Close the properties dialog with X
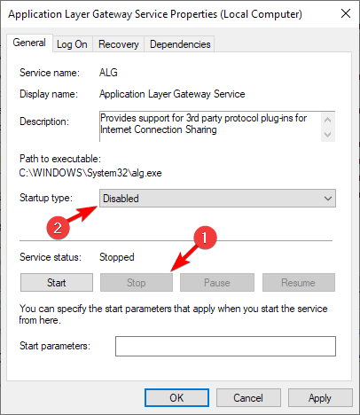Screen dimensions: 360x415 [346, 13]
